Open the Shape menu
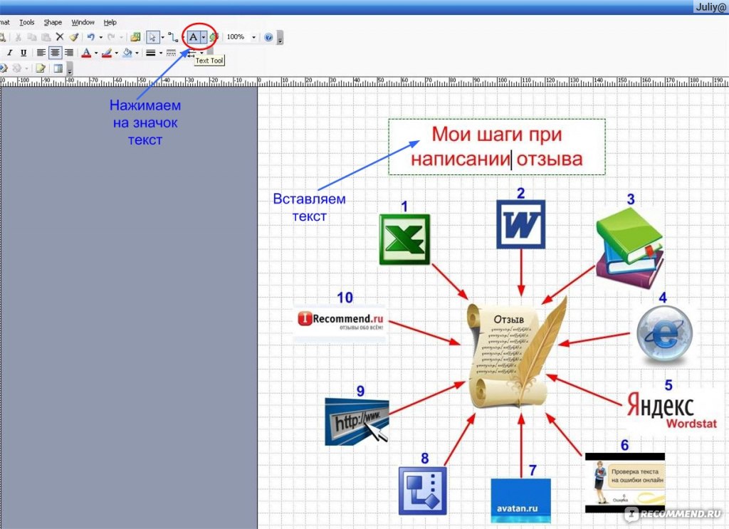The height and width of the screenshot is (529, 729). click(53, 22)
